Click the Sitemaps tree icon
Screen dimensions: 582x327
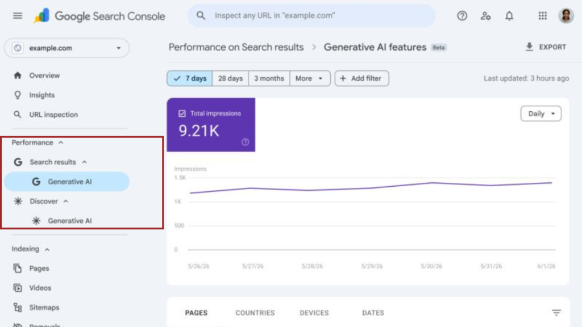18,307
